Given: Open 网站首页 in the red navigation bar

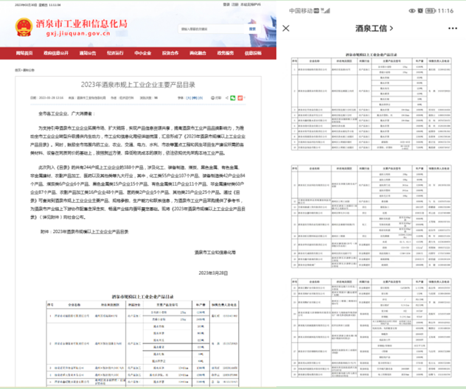Looking at the screenshot, I should (x=24, y=53).
